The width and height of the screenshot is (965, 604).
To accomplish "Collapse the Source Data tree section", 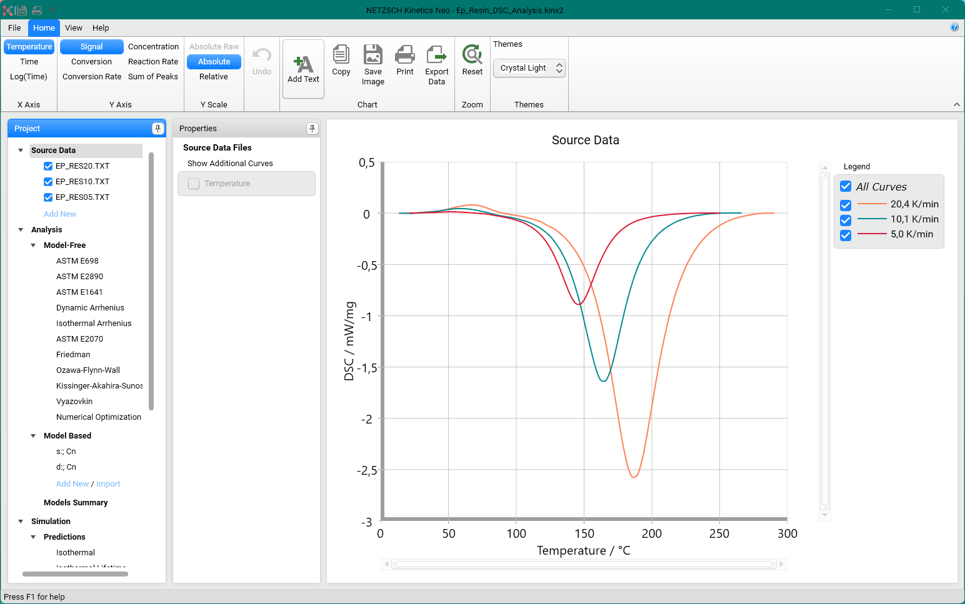I will click(x=21, y=151).
